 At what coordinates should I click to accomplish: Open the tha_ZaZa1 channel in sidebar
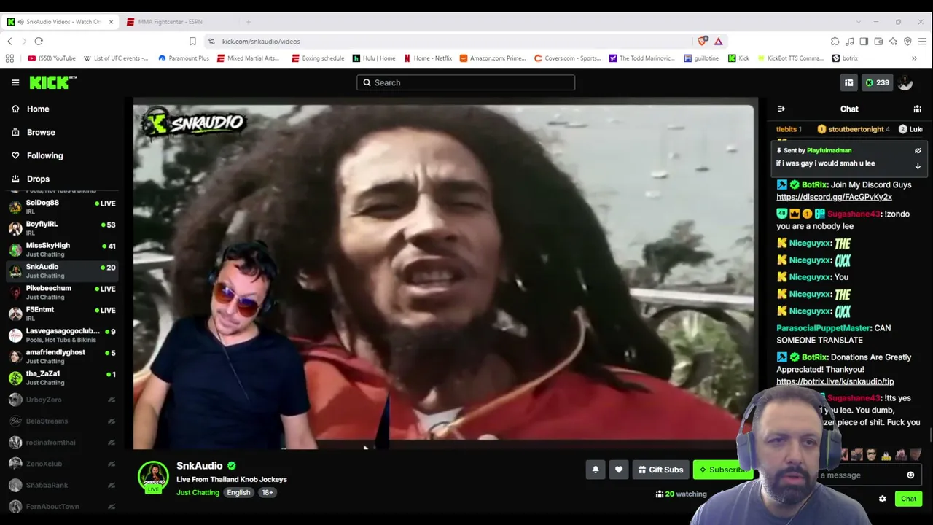(x=62, y=378)
